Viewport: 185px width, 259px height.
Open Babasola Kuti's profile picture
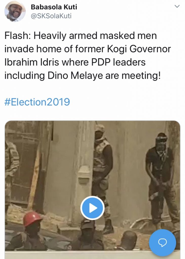tap(15, 11)
